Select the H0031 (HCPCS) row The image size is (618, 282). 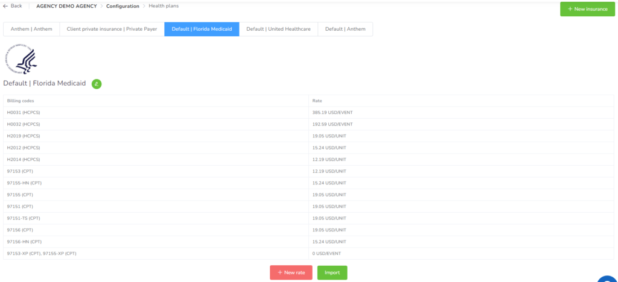(x=308, y=113)
